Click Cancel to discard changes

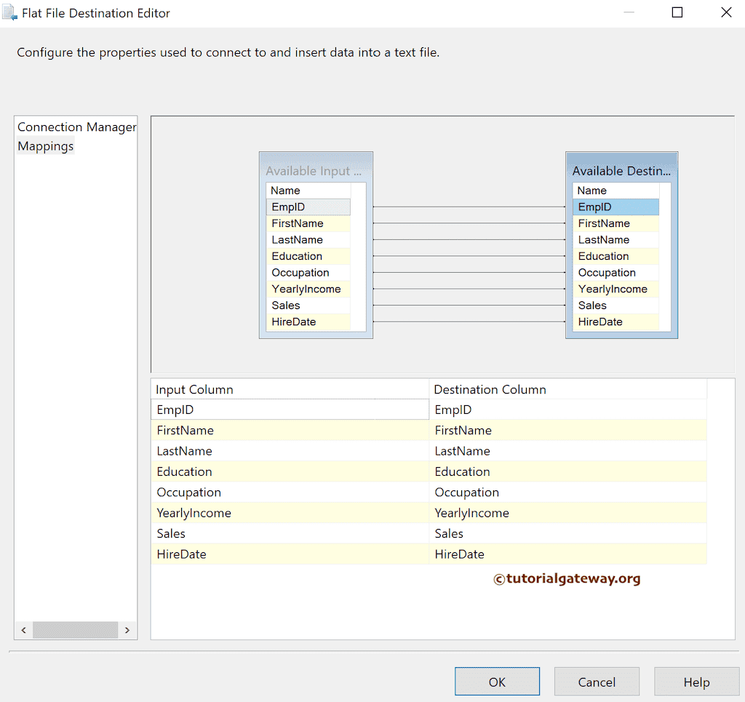click(597, 681)
